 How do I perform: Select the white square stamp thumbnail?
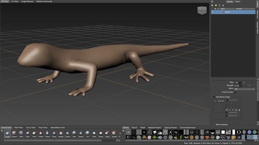coord(223,132)
